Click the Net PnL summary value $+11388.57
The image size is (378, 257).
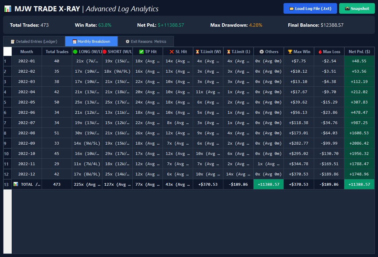[171, 25]
